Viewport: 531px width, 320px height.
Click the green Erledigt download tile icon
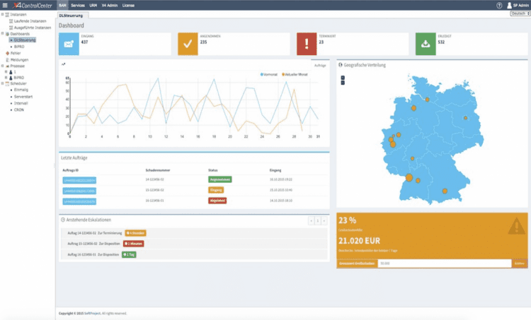(425, 44)
